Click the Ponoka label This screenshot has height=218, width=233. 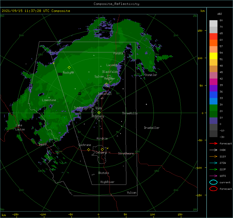118,53
